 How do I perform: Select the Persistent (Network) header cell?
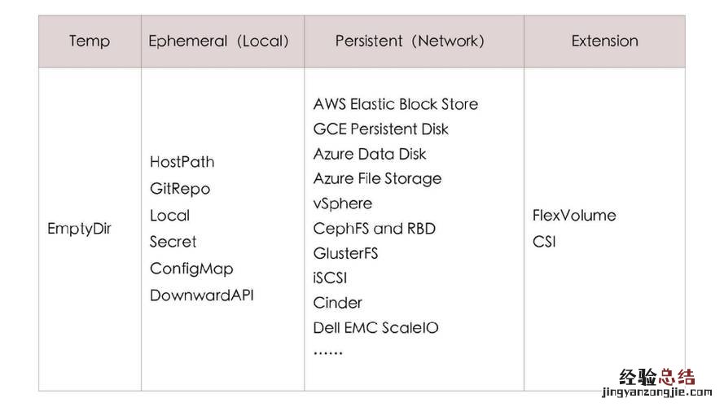410,41
